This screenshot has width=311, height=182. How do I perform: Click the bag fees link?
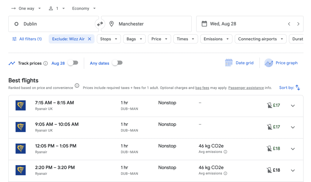[x=202, y=88]
